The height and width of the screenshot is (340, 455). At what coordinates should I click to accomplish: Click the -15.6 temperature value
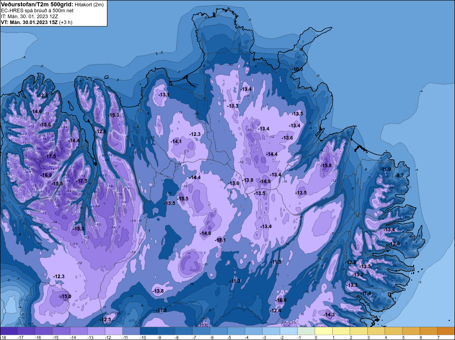[45, 125]
